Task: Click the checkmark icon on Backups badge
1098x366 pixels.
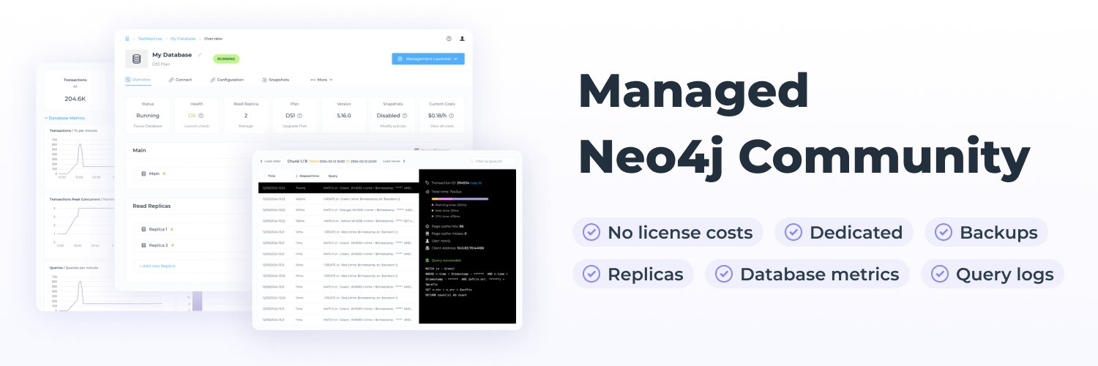Action: [944, 233]
